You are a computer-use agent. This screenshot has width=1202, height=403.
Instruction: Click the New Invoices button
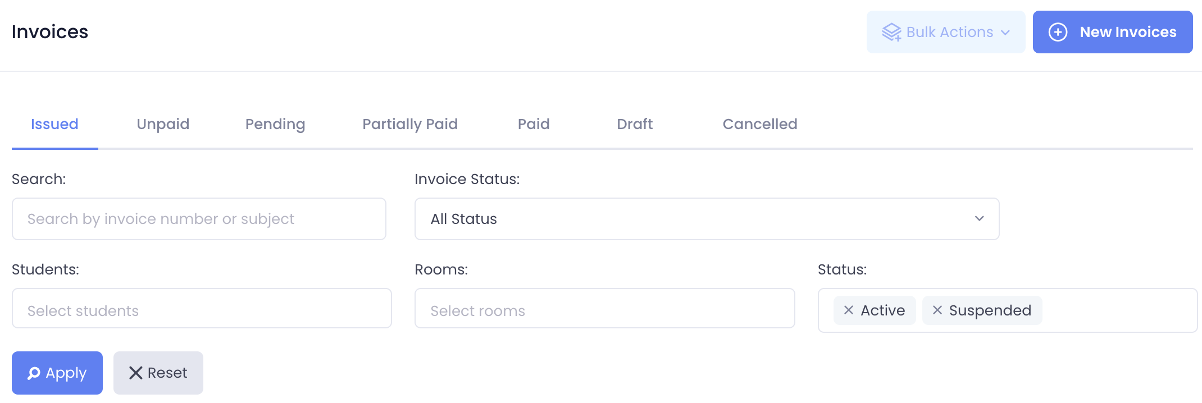coord(1113,32)
